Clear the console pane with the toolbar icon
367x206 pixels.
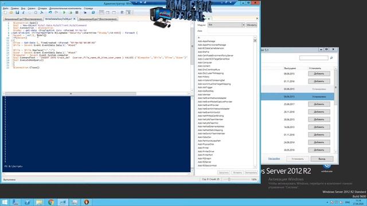(42, 13)
